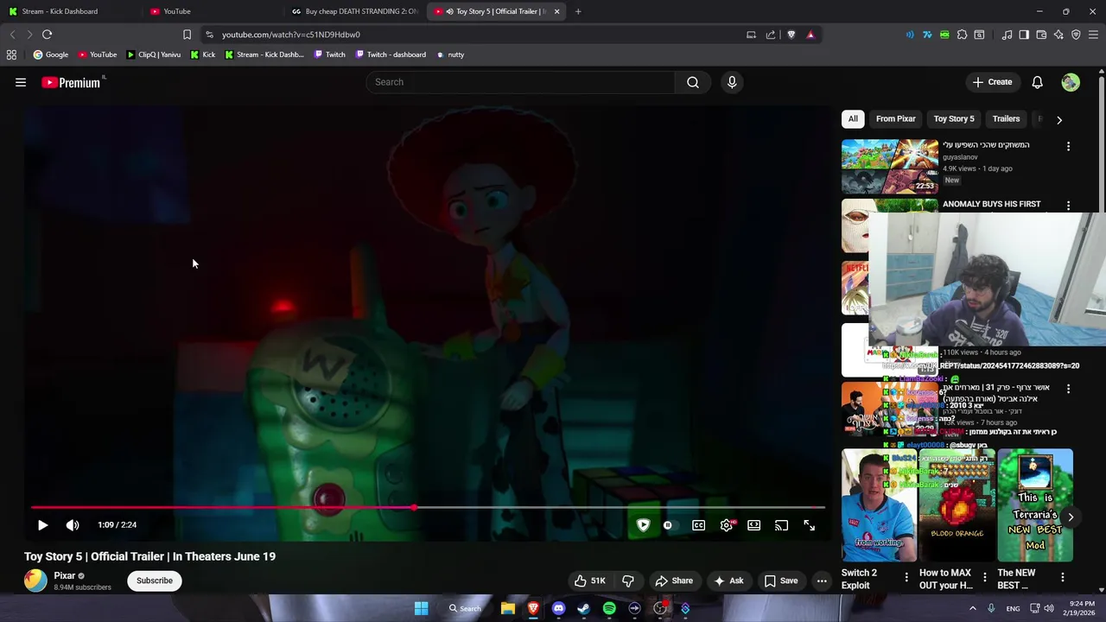
Task: Share the Toy Story 5 trailer
Action: point(674,581)
